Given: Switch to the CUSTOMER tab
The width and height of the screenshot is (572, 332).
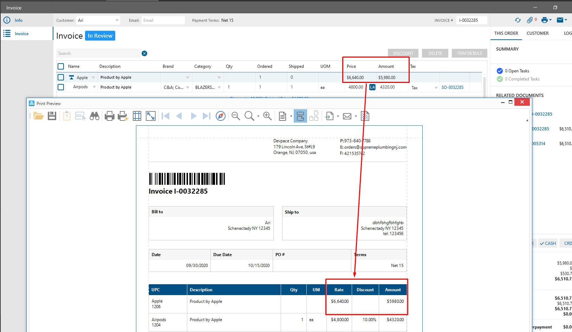Looking at the screenshot, I should pyautogui.click(x=537, y=33).
